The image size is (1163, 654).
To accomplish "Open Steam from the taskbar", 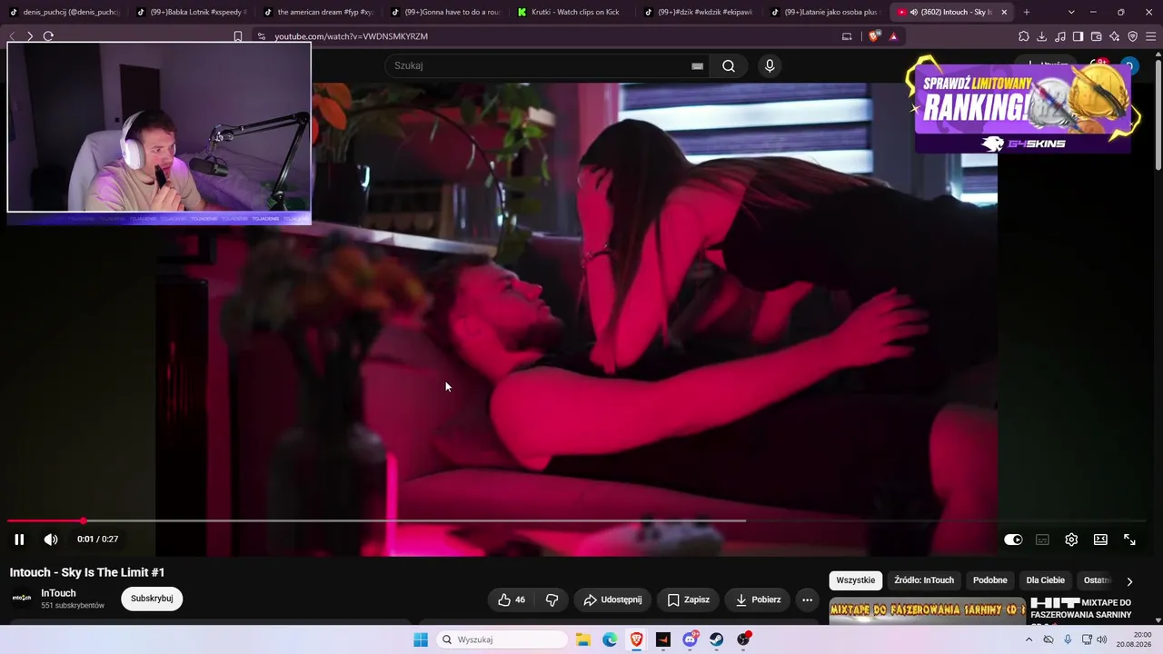I will pyautogui.click(x=717, y=639).
